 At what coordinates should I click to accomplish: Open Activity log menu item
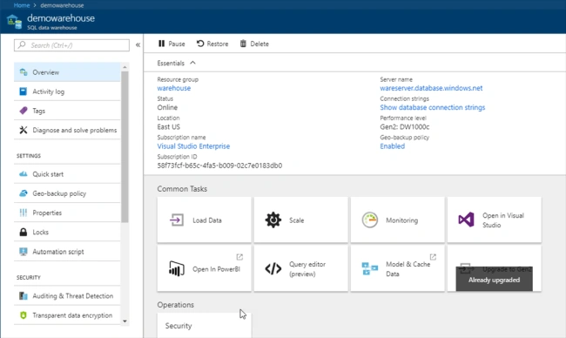[67, 91]
